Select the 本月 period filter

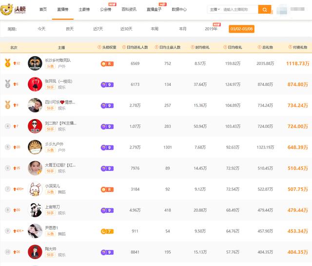[x=182, y=29]
